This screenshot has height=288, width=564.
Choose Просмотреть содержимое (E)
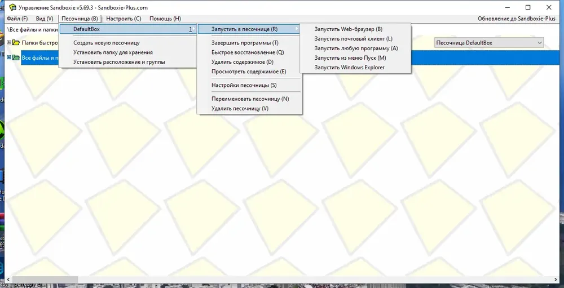tap(249, 72)
